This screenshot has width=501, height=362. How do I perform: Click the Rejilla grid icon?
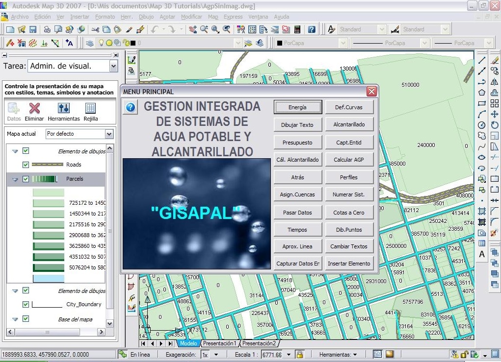point(90,108)
